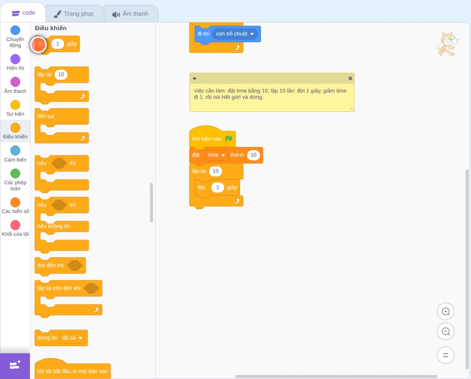The height and width of the screenshot is (379, 471).
Task: Click the seconds field in workspace 'đợi' block
Action: (218, 188)
